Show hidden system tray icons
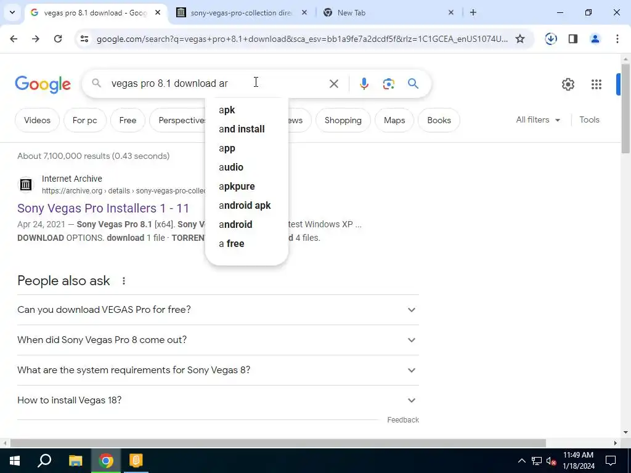The height and width of the screenshot is (473, 631). 521,461
